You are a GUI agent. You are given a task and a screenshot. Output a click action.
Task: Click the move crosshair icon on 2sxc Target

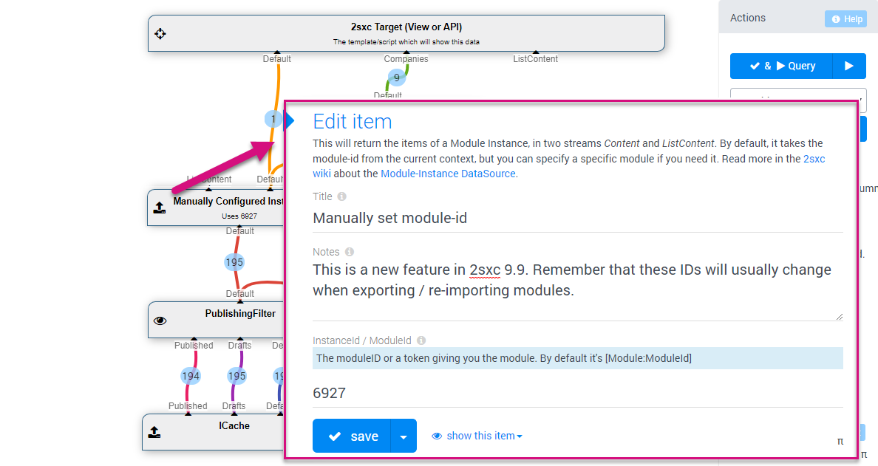(x=160, y=33)
